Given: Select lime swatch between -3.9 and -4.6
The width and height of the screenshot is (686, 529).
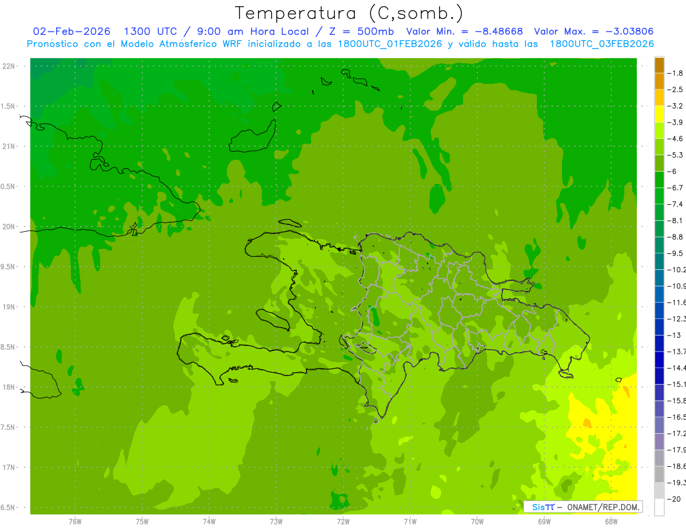Looking at the screenshot, I should (659, 130).
